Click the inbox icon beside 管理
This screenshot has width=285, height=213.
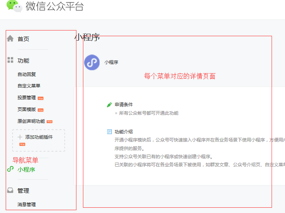(x=10, y=190)
